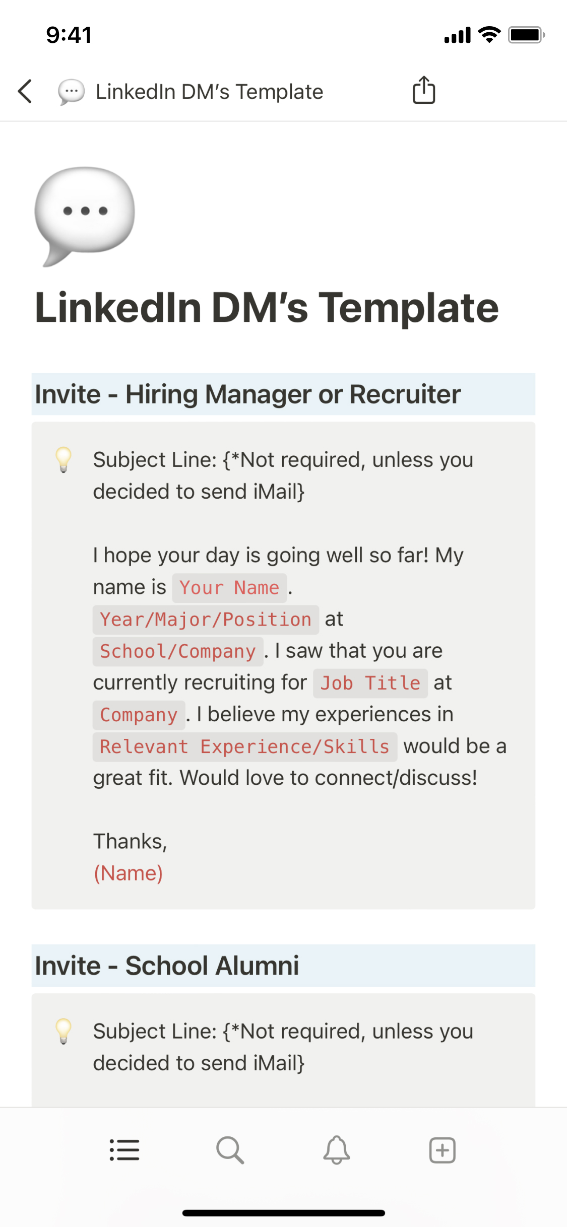567x1227 pixels.
Task: Open notifications bell icon
Action: pos(336,1150)
